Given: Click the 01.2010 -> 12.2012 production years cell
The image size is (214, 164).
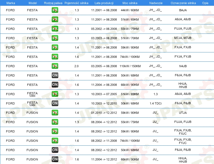Looking at the screenshot, I should 104,113.
